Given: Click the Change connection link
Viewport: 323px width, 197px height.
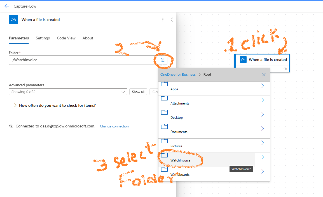Looking at the screenshot, I should click(x=114, y=126).
